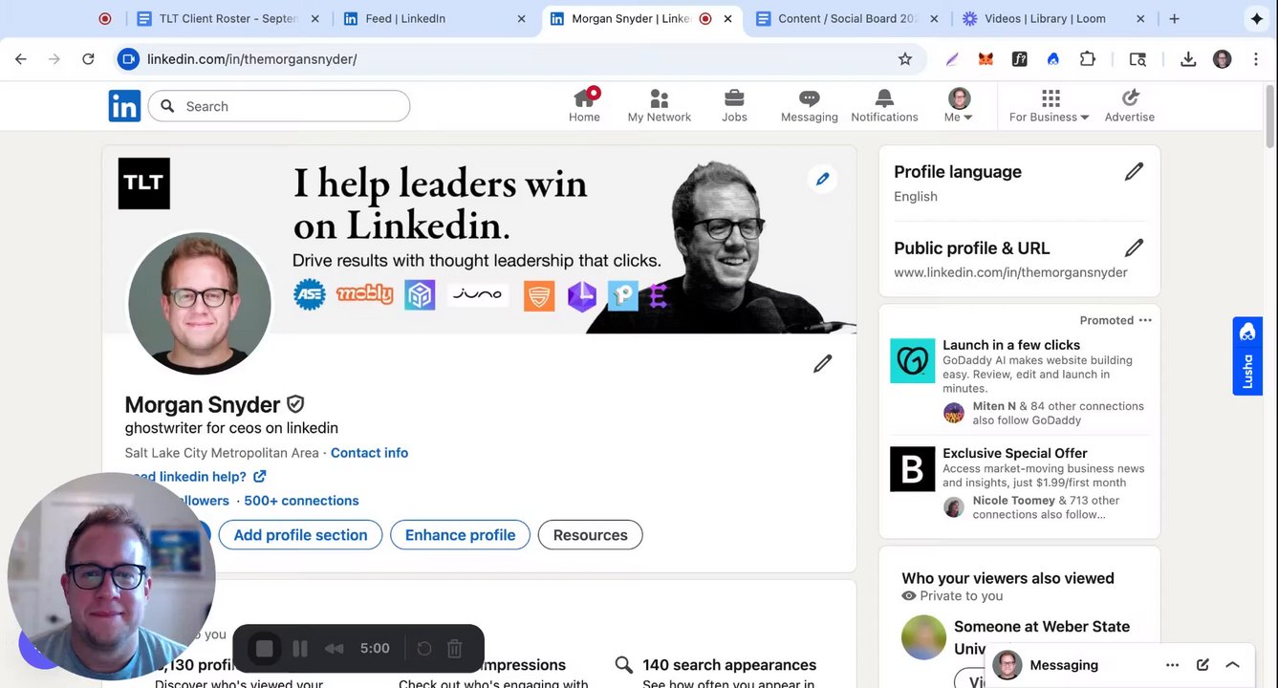
Task: Edit Public profile & URL
Action: [x=1134, y=248]
